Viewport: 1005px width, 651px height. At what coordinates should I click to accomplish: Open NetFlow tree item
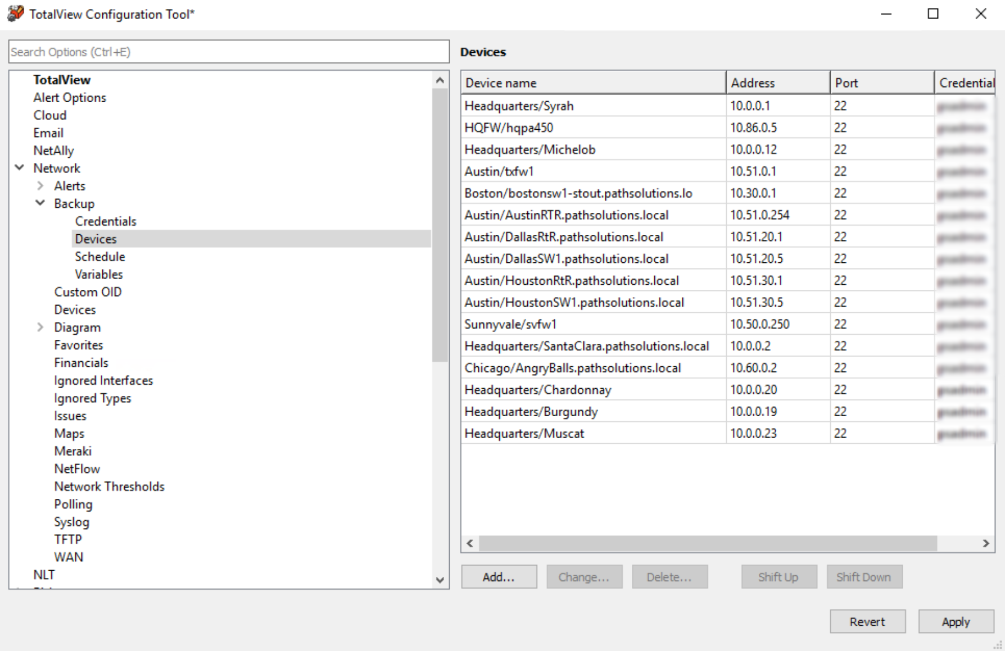pyautogui.click(x=77, y=469)
